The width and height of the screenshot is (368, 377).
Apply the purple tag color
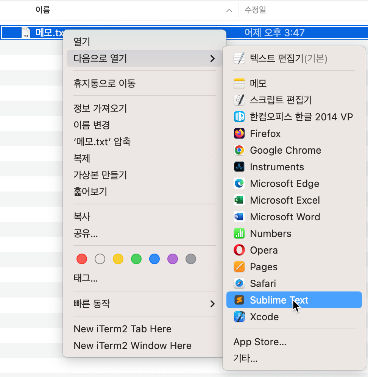pos(173,259)
